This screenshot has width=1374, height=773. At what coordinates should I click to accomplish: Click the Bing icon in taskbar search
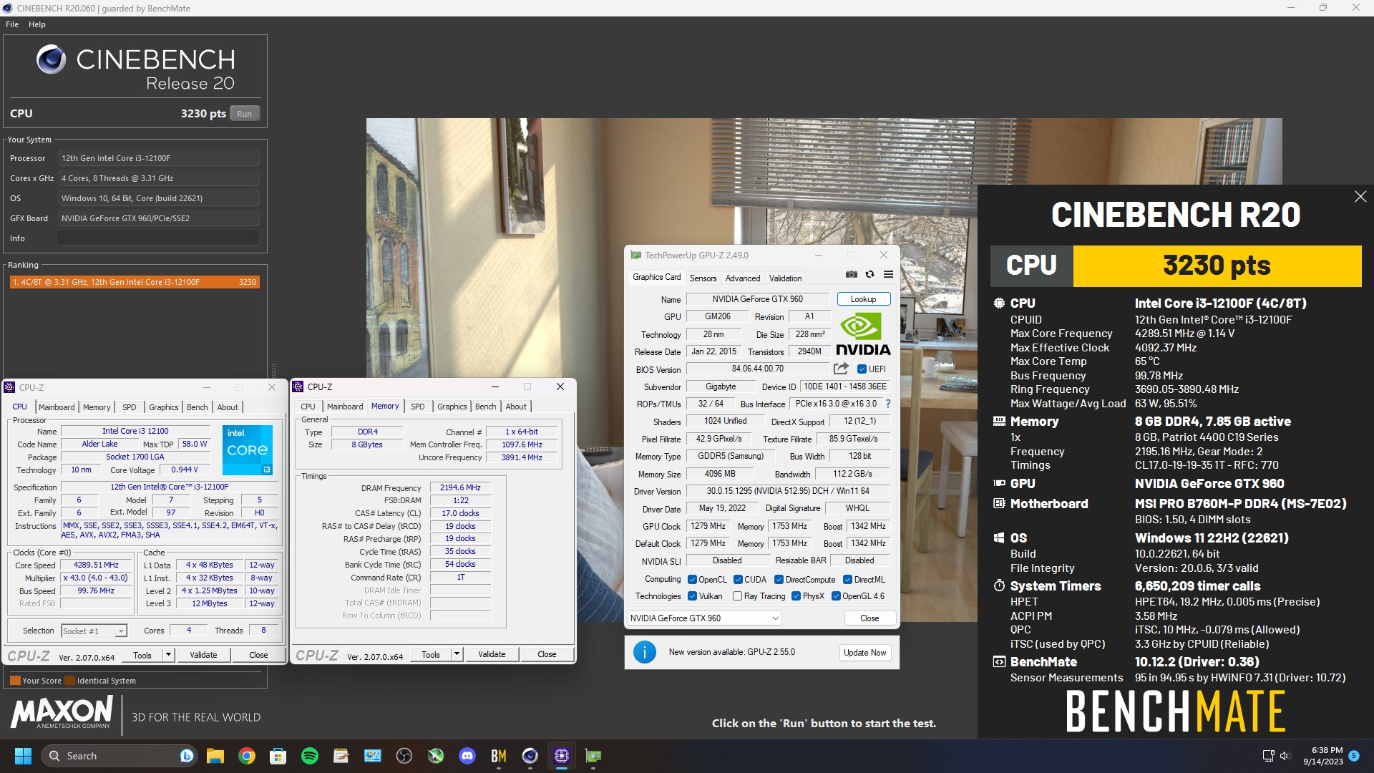187,756
